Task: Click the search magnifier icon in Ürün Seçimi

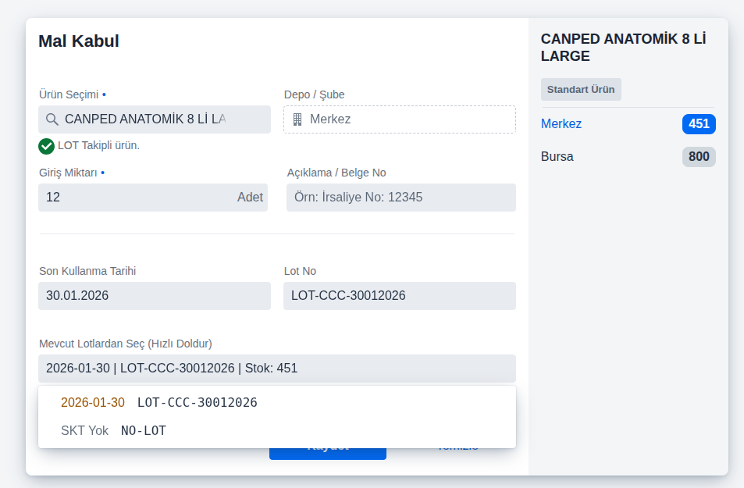Action: point(52,119)
